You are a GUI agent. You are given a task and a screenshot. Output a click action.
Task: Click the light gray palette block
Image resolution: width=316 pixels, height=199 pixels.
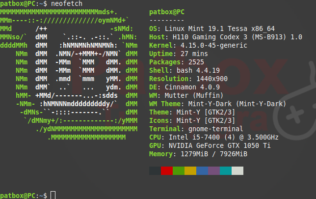(x=237, y=171)
